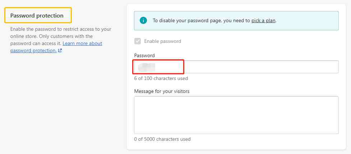Click the Password protection heading
The width and height of the screenshot is (351, 154).
37,16
